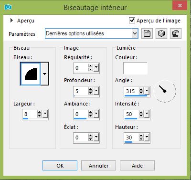Click the save preset floppy disk icon
This screenshot has width=191, height=180.
[x=147, y=33]
